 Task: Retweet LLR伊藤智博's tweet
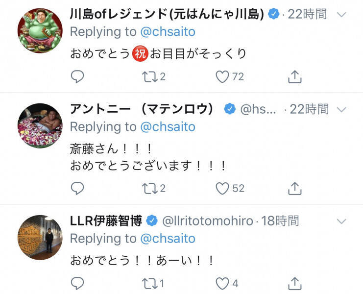(x=147, y=283)
